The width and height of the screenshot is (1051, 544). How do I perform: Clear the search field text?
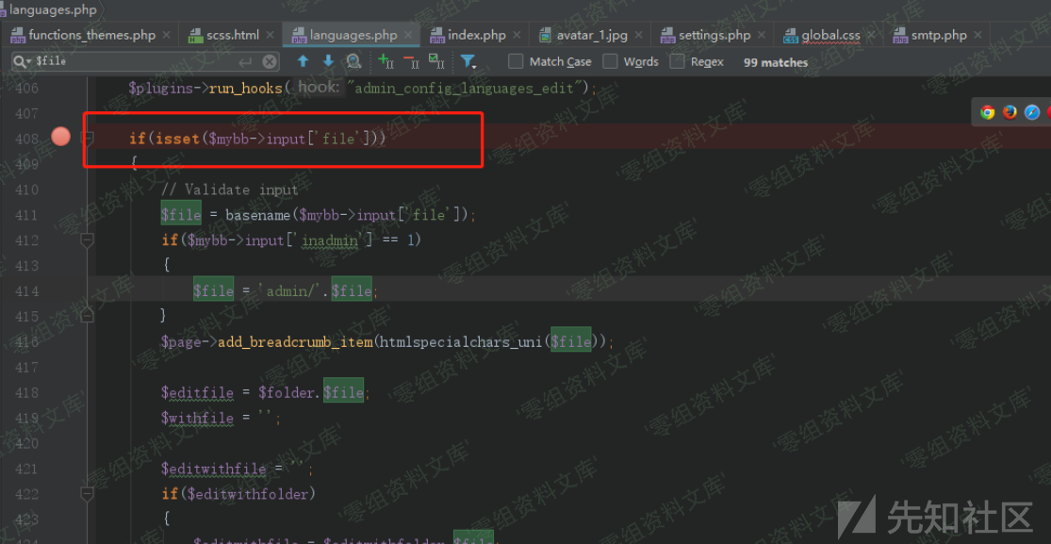point(270,61)
